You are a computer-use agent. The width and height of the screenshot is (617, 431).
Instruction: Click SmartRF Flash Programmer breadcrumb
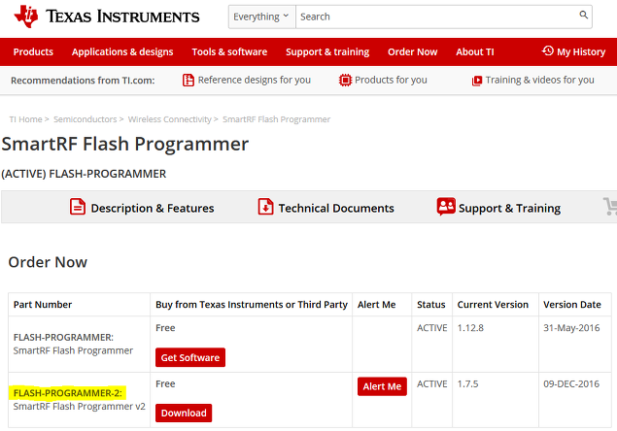pyautogui.click(x=276, y=119)
